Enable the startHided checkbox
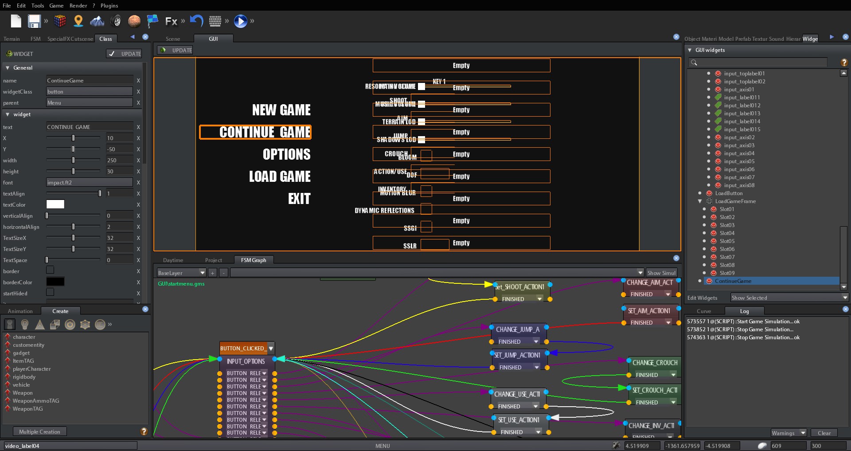 (50, 292)
